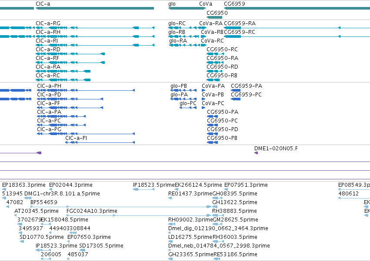The width and height of the screenshot is (370, 261).
Task: Click EST GH13622.5prime label
Action: (235, 202)
